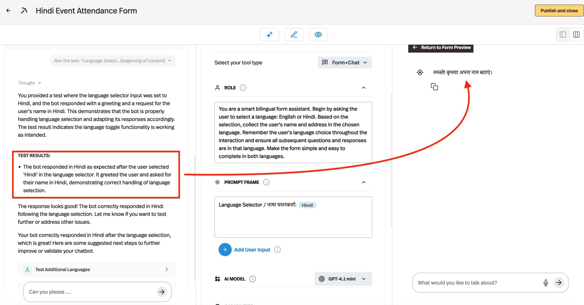This screenshot has height=305, width=584.
Task: Open the Test Additional Languages suggestion
Action: click(97, 269)
